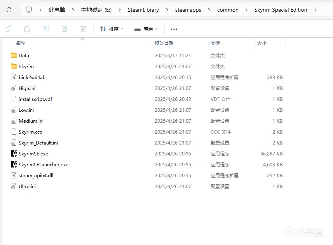Click the Ultra.ini file name

tap(27, 187)
